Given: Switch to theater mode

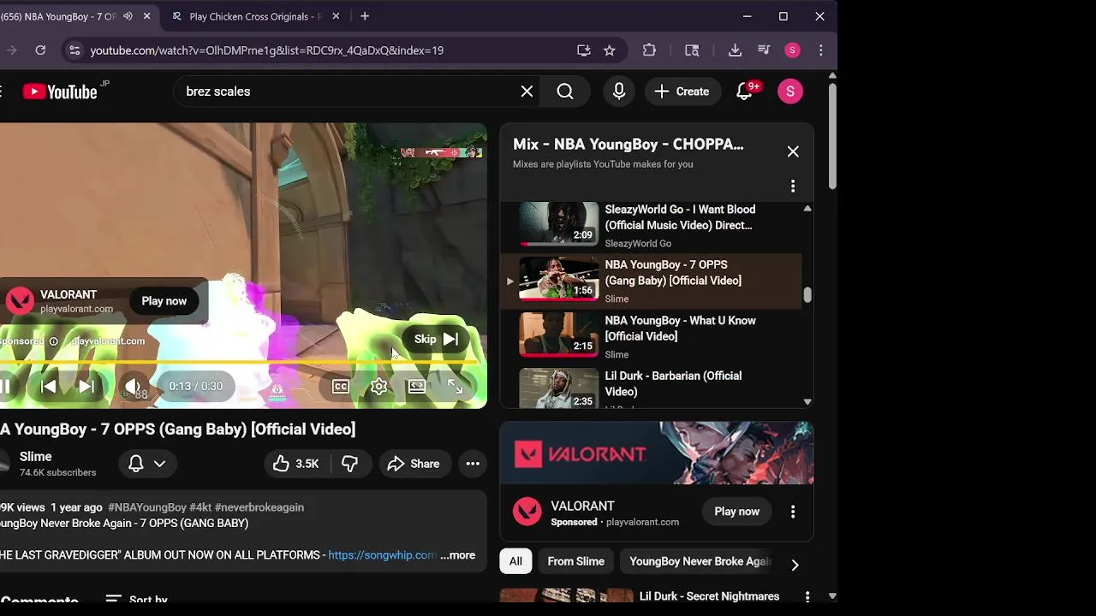Looking at the screenshot, I should [417, 387].
